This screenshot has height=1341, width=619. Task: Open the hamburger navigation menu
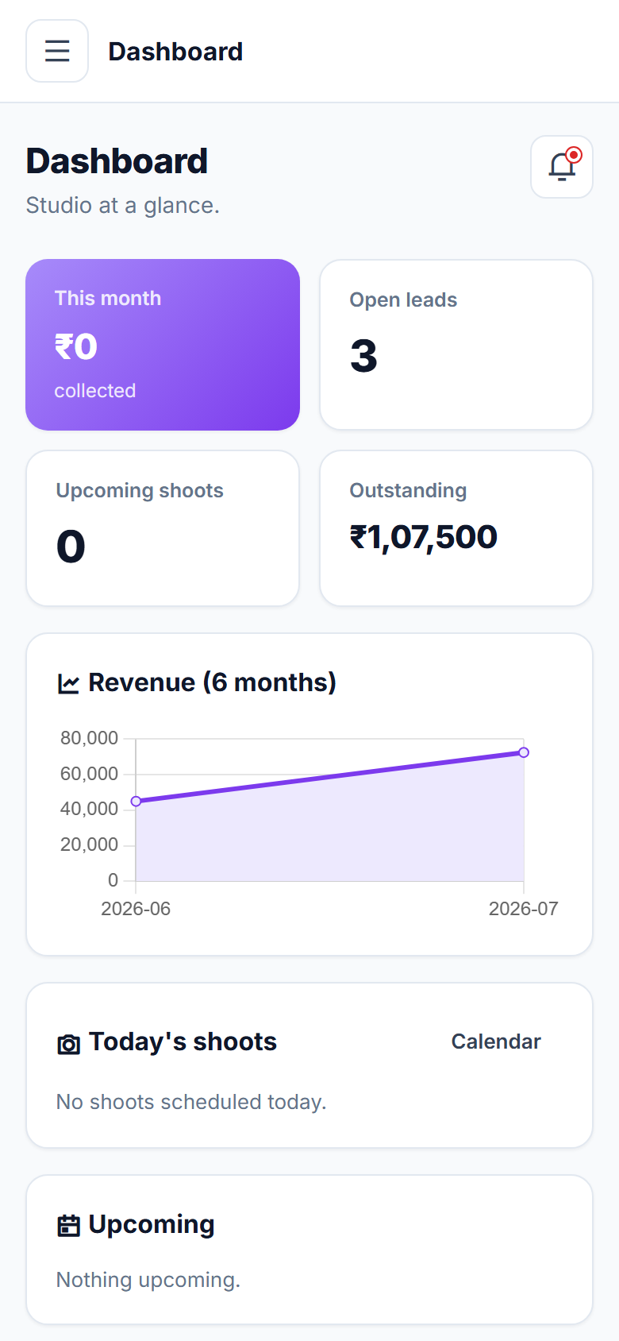(x=57, y=51)
